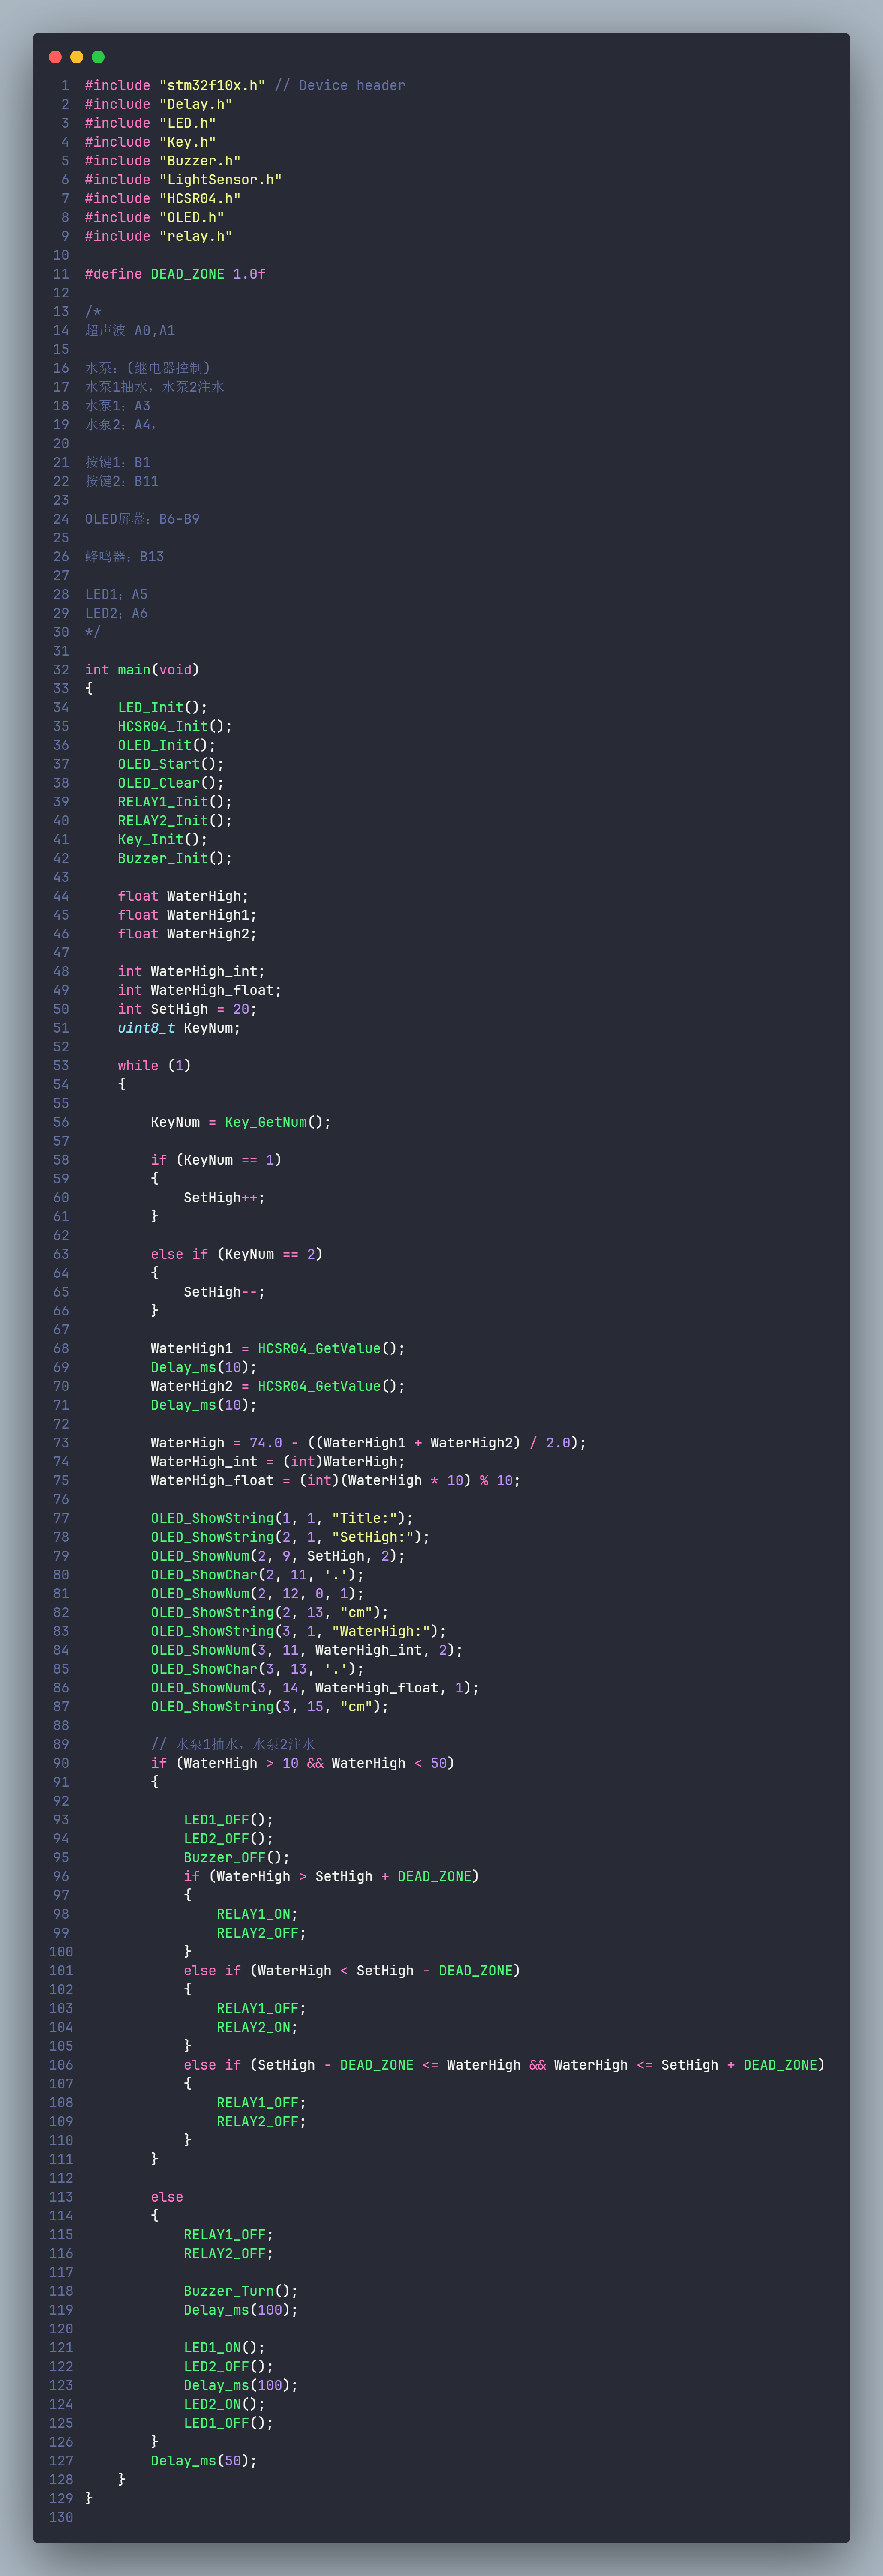883x2576 pixels.
Task: Click the yellow minimize dot
Action: [77, 57]
